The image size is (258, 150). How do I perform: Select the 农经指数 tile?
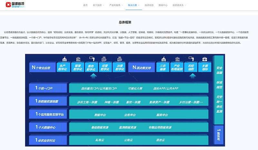tap(191, 67)
